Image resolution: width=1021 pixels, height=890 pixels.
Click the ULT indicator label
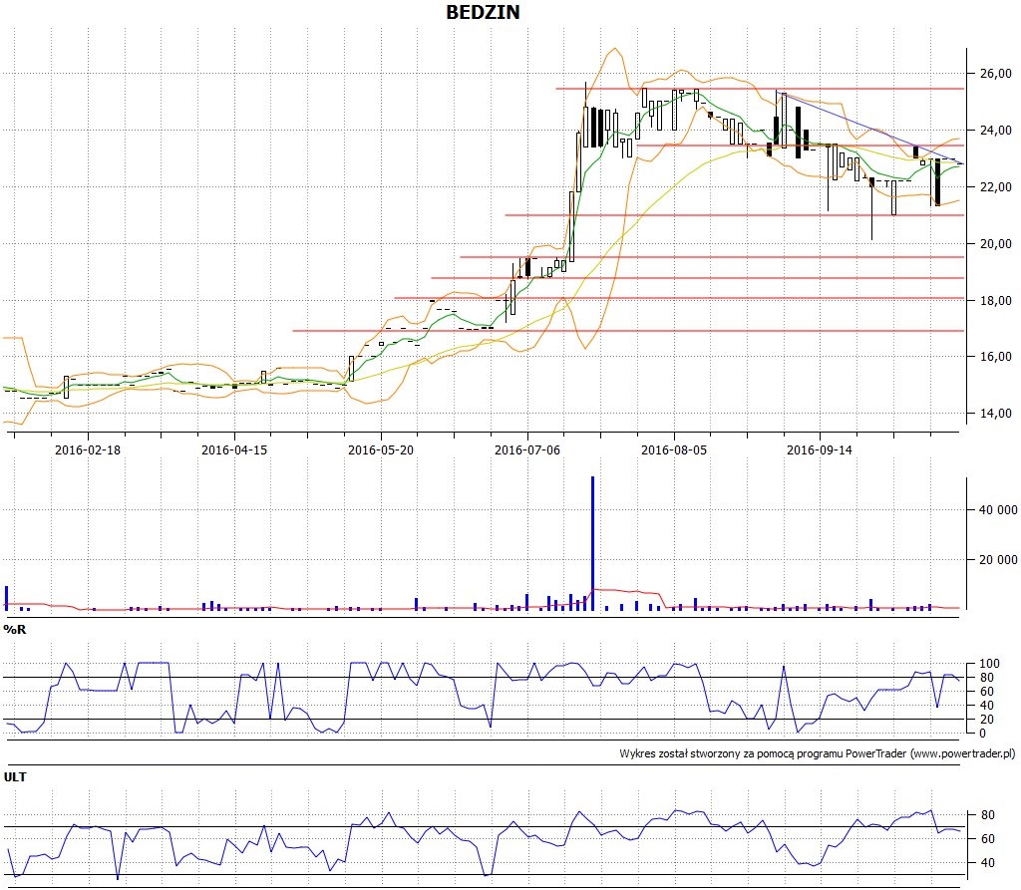point(15,777)
